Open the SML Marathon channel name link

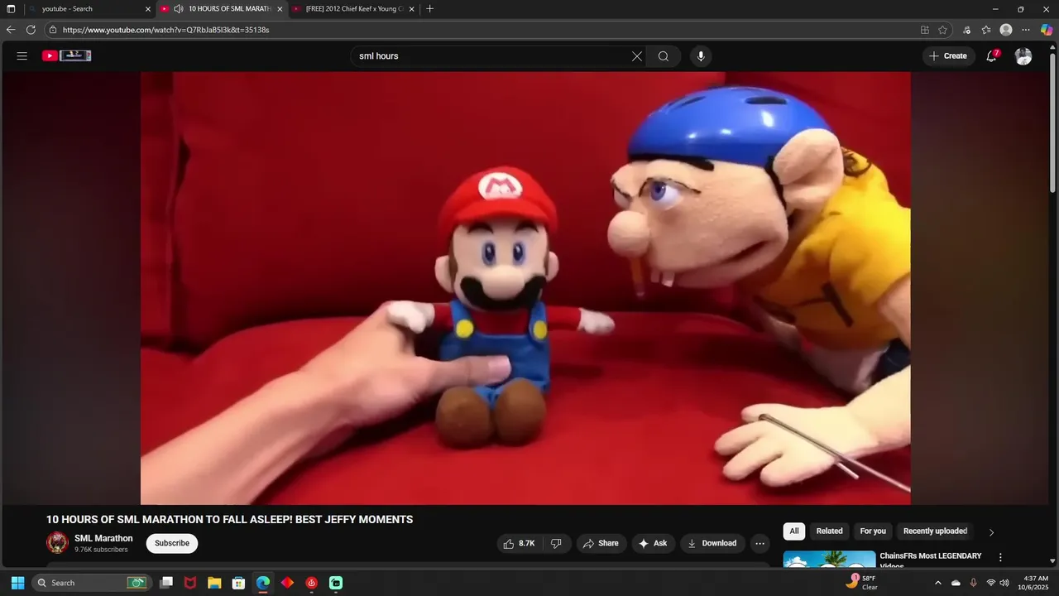click(103, 538)
